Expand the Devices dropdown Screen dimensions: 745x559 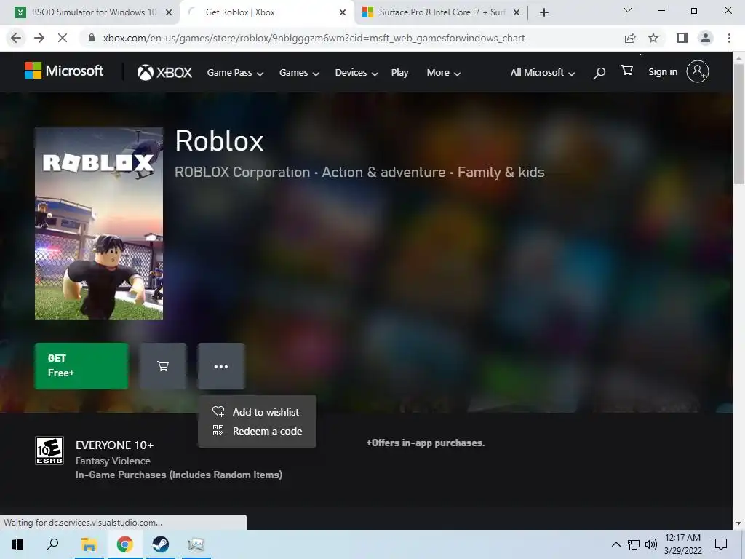click(x=356, y=73)
